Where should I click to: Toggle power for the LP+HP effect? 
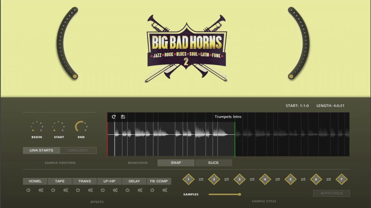(103, 190)
